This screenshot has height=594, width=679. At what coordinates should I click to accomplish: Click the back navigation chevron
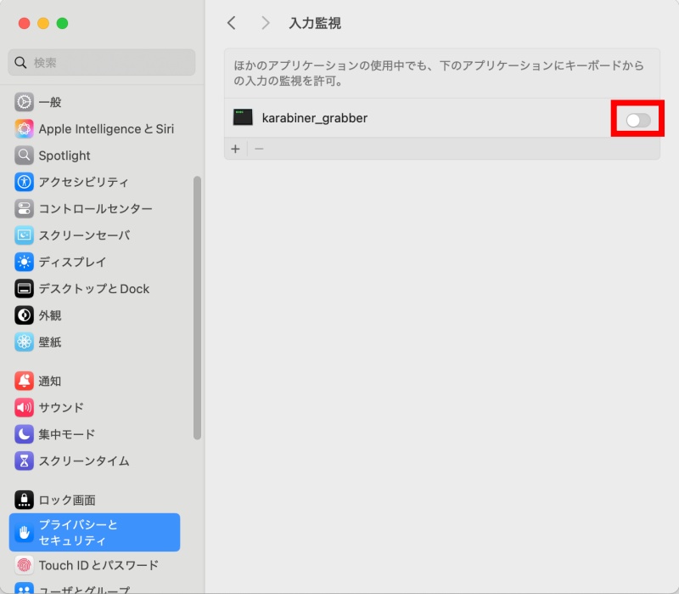[232, 23]
